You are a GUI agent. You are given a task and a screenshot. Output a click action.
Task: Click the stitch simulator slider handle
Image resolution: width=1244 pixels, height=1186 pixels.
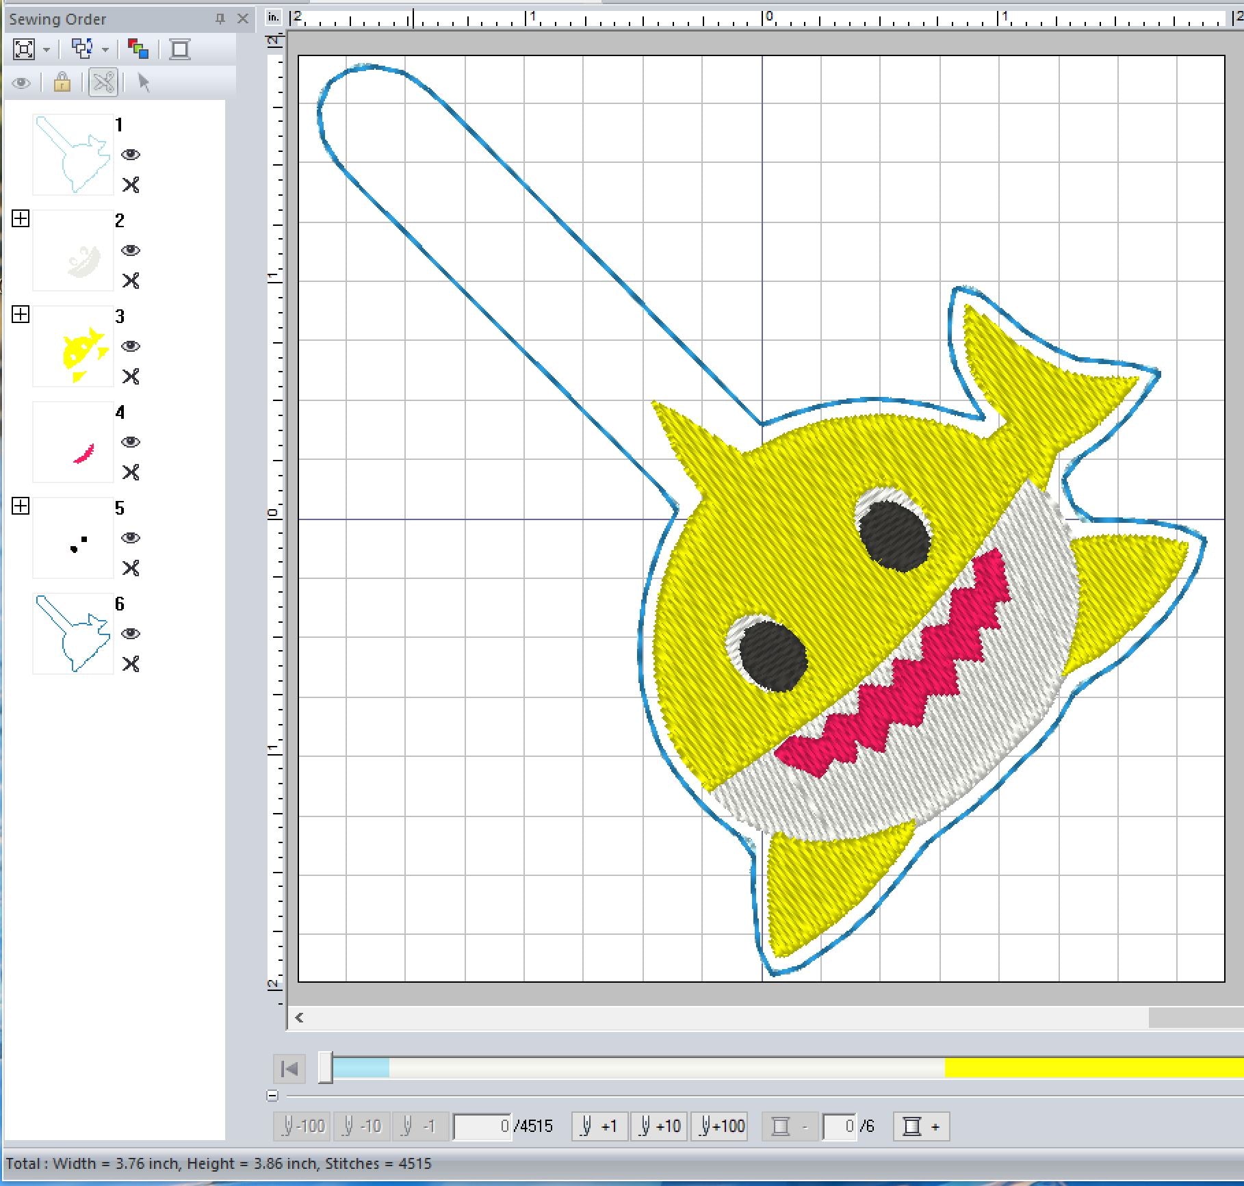click(326, 1068)
